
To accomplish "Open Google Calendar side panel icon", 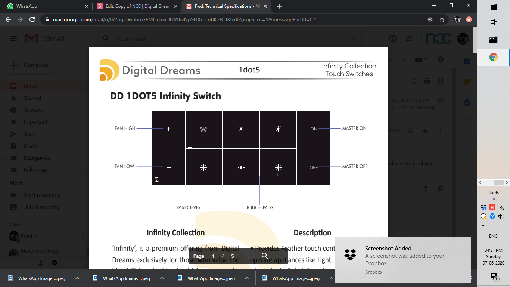I will (x=467, y=61).
